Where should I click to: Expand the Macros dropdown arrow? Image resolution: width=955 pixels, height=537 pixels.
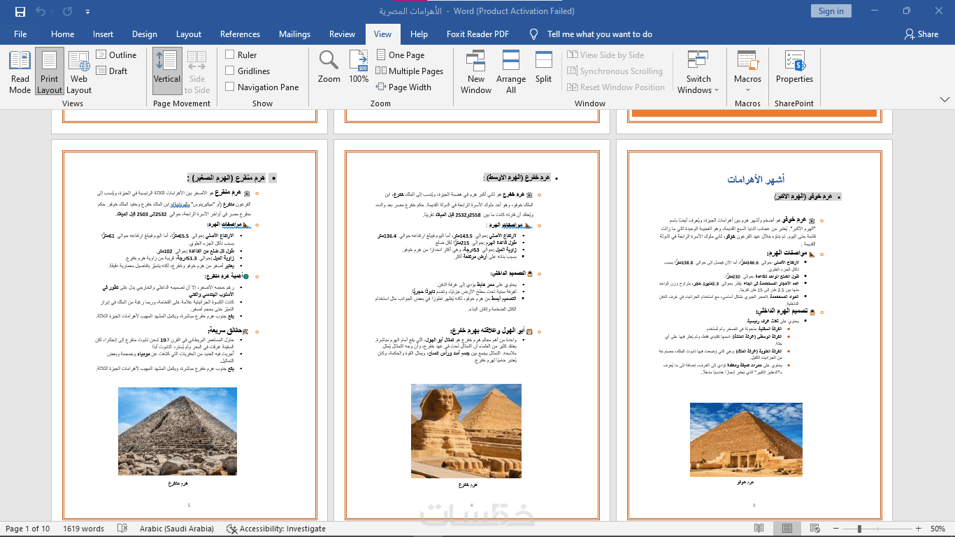coord(747,89)
